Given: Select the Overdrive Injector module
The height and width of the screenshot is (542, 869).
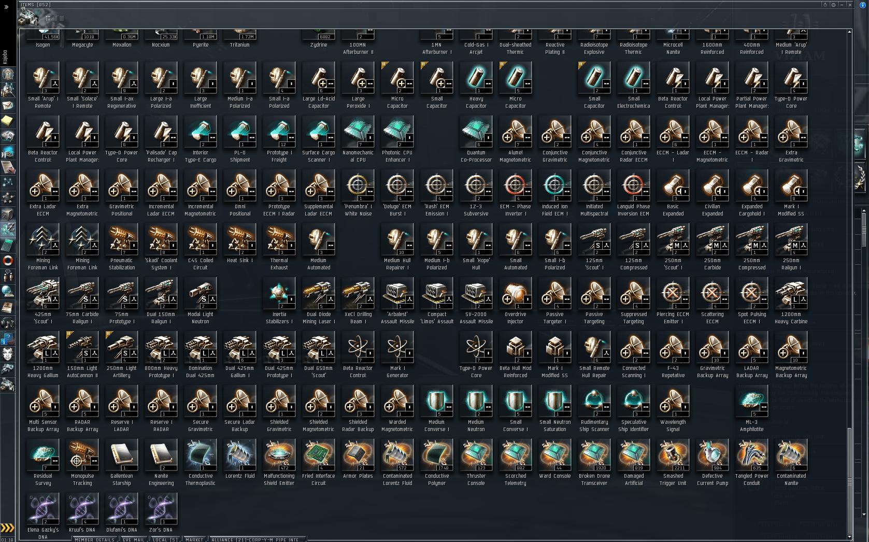Looking at the screenshot, I should pyautogui.click(x=516, y=301).
